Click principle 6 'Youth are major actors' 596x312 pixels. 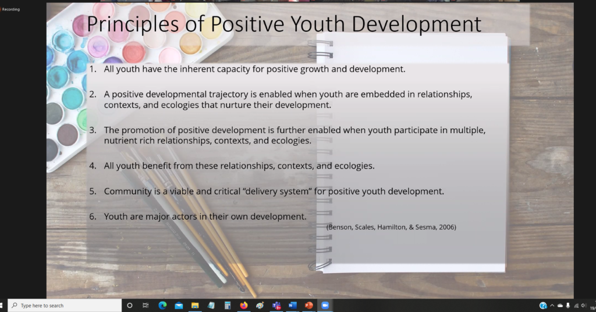coord(205,216)
